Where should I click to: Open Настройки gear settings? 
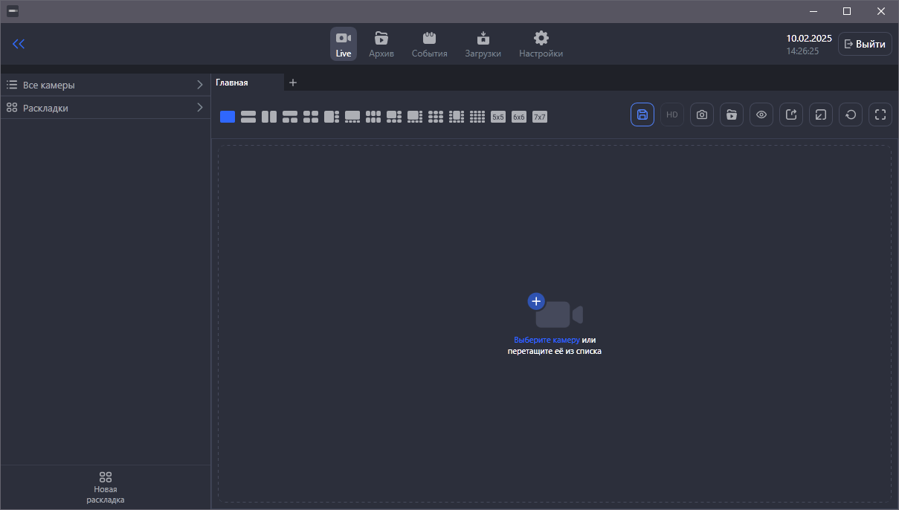tap(541, 44)
